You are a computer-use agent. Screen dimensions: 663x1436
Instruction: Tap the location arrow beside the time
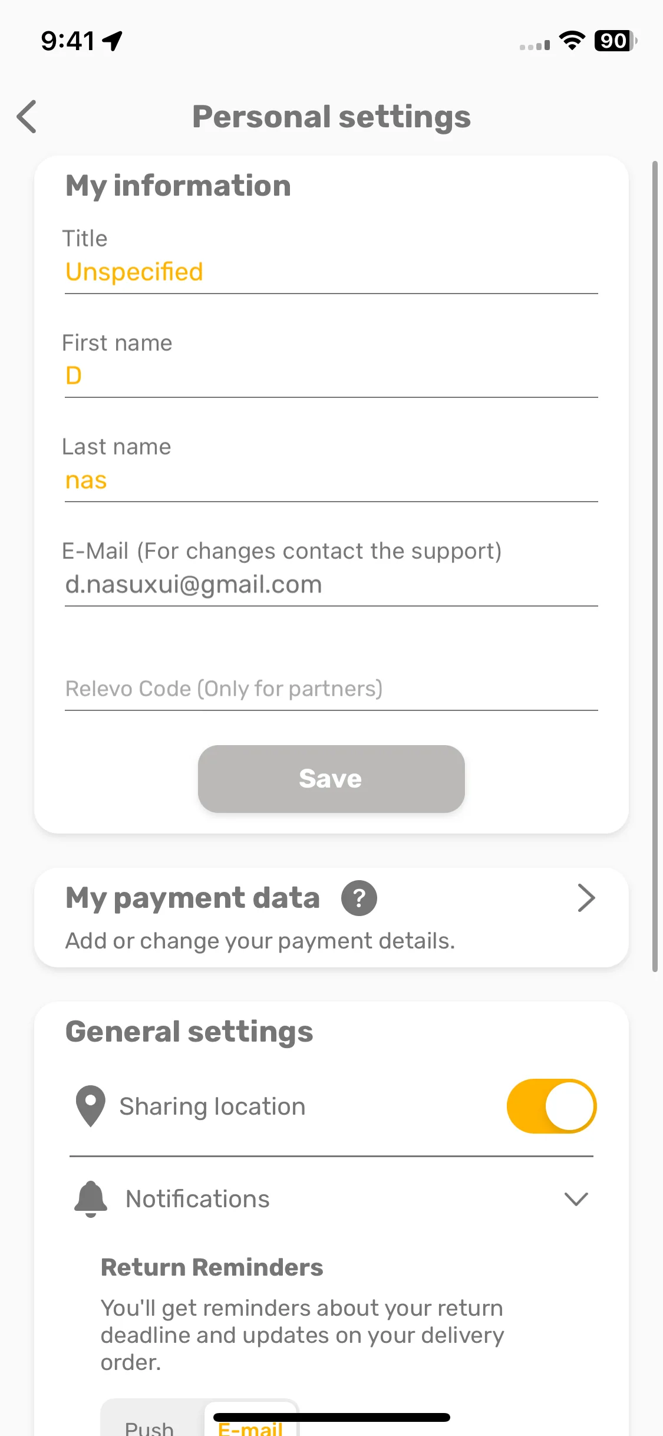pyautogui.click(x=112, y=41)
